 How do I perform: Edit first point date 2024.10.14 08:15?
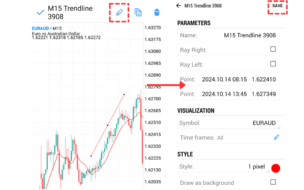[x=224, y=79]
